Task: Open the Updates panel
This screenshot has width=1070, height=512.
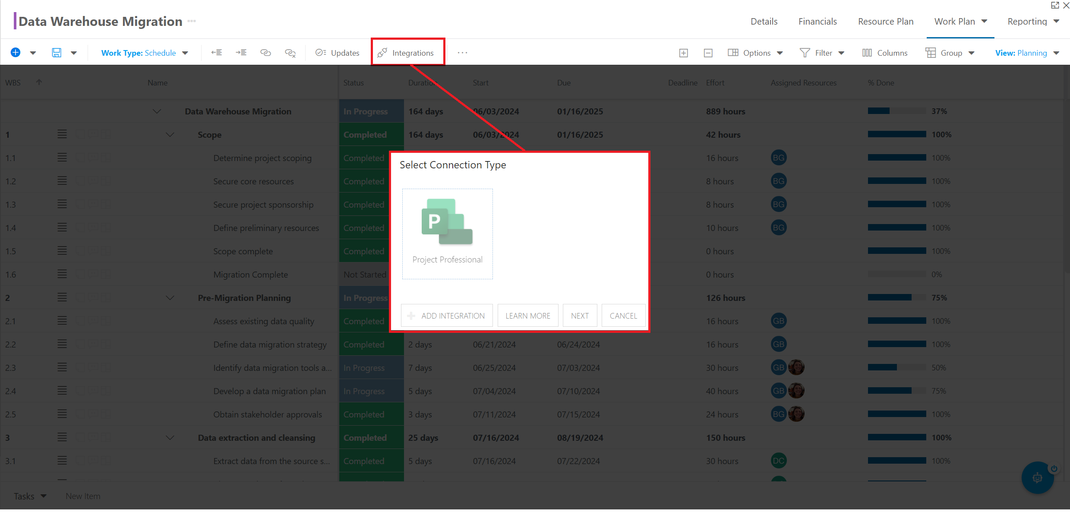Action: tap(338, 53)
